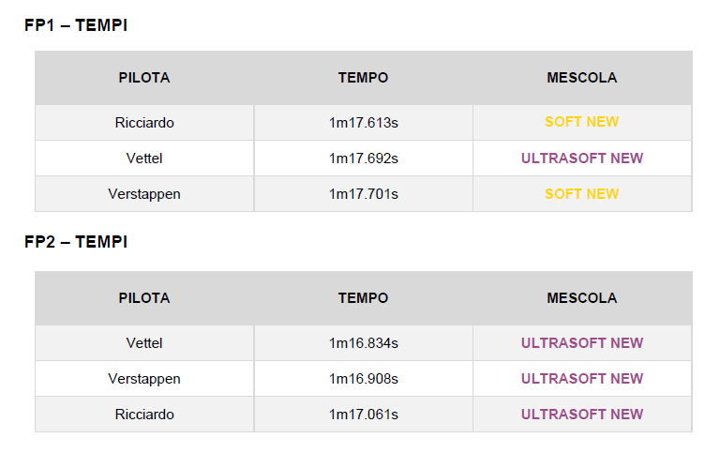Click Verstappen in the FP1 table
The width and height of the screenshot is (720, 453).
[144, 194]
